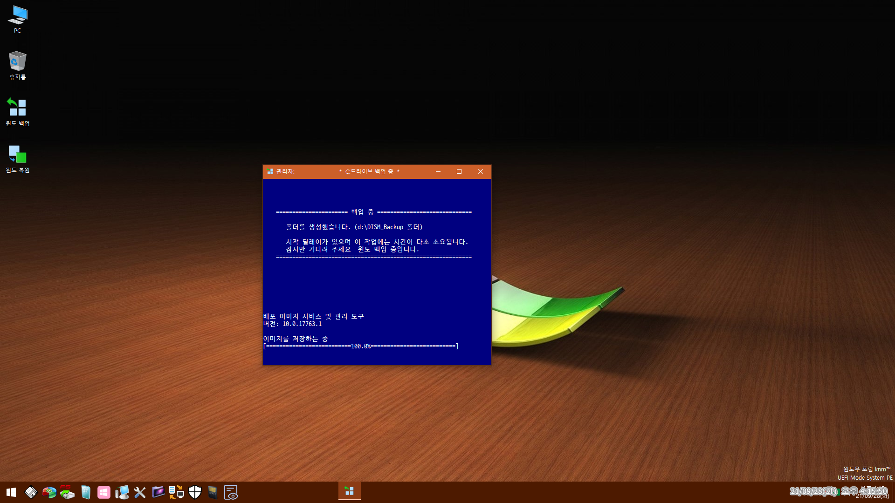Open the floppy disk taskbar icon
895x503 pixels.
pos(31,492)
